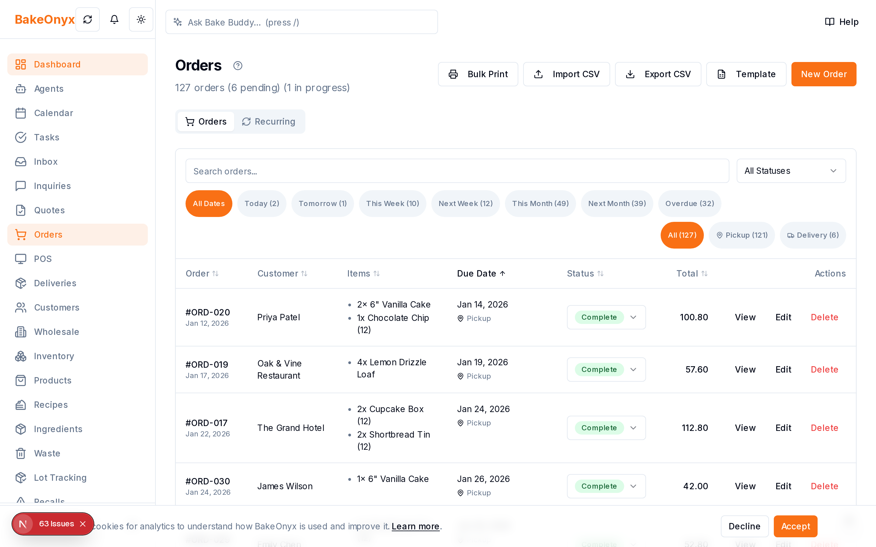Expand status dropdown for order #ORD-017
876x547 pixels.
[x=606, y=428]
